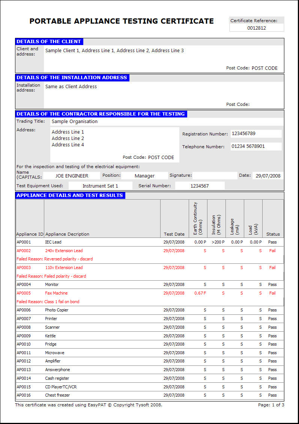The image size is (299, 424).
Task: Click the Status column header
Action: click(x=273, y=234)
